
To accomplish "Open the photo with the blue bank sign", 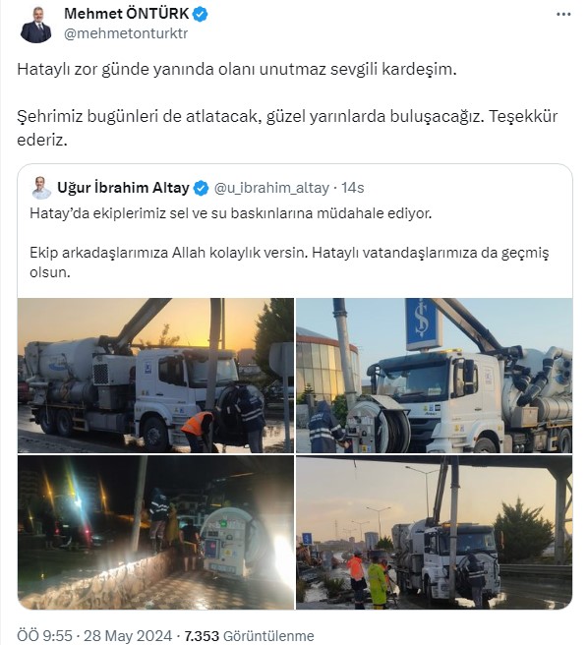I will point(434,376).
